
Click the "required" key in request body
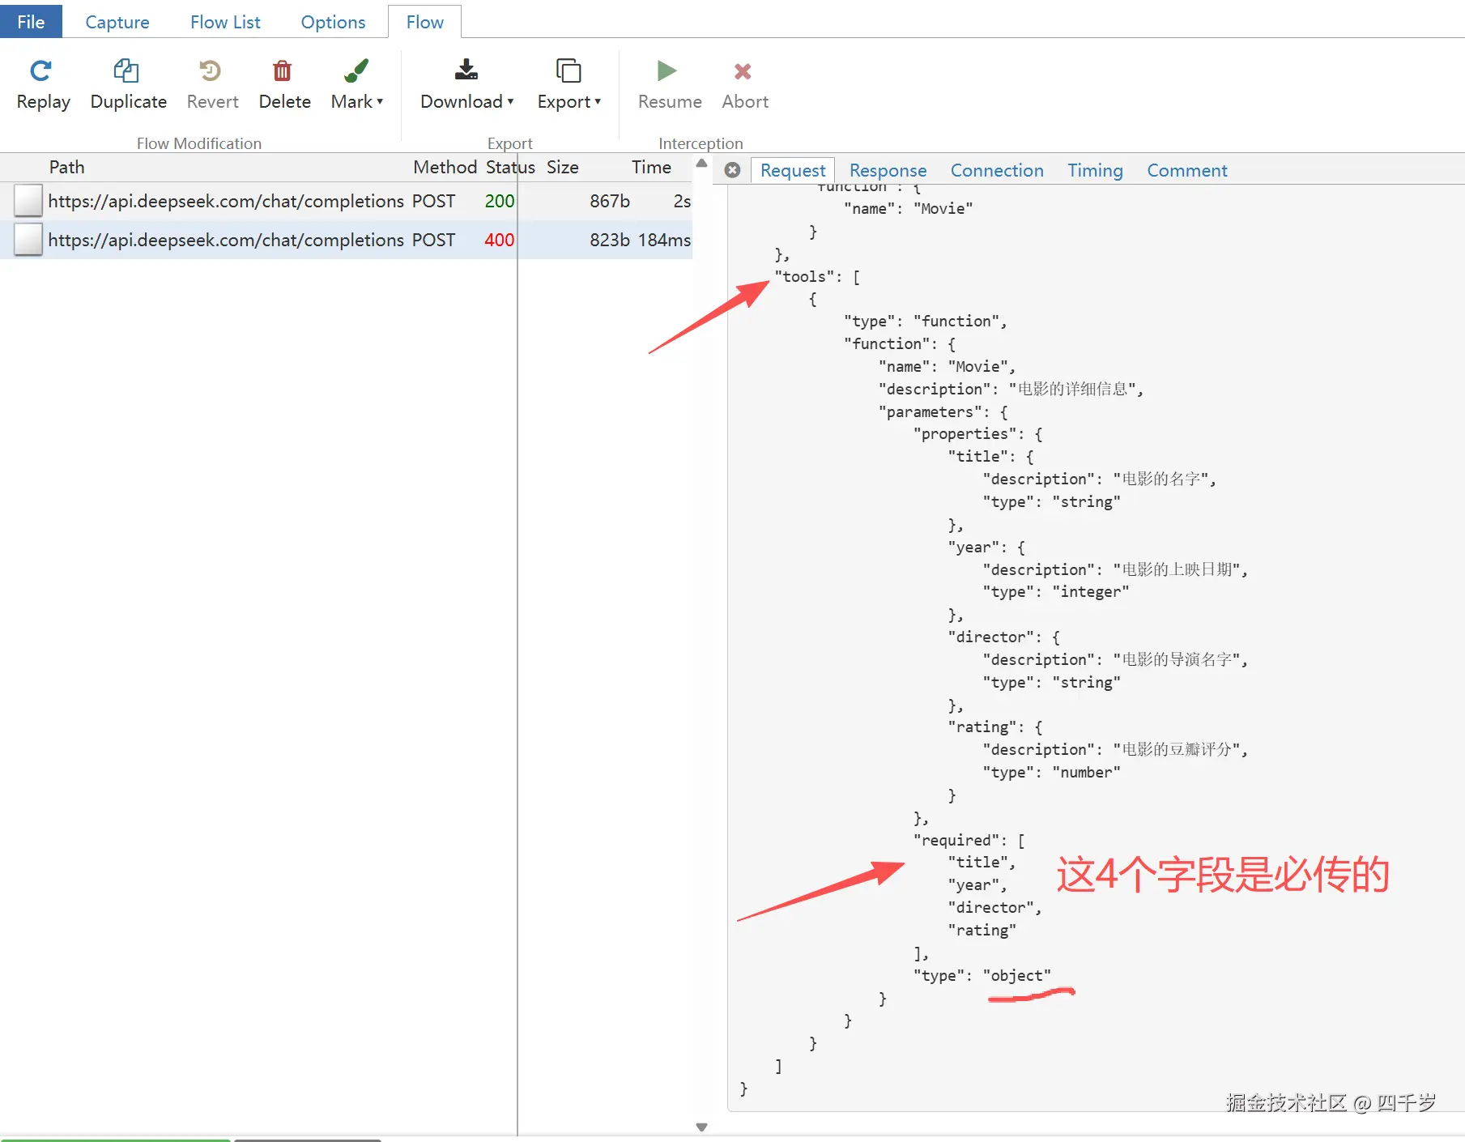coord(960,840)
